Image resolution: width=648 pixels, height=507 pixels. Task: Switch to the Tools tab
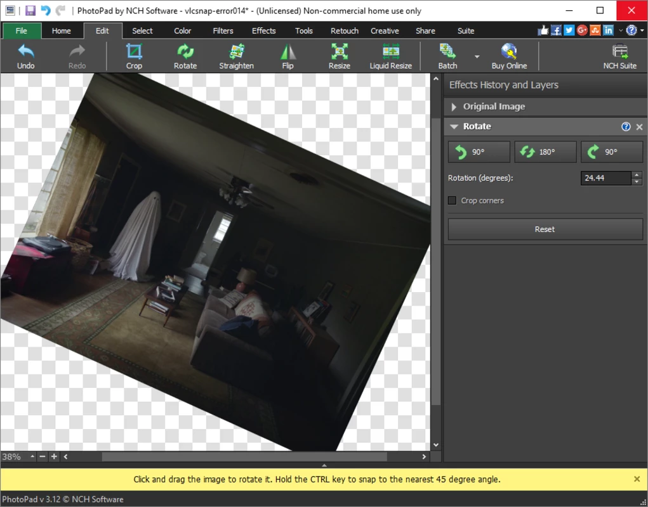pos(304,31)
